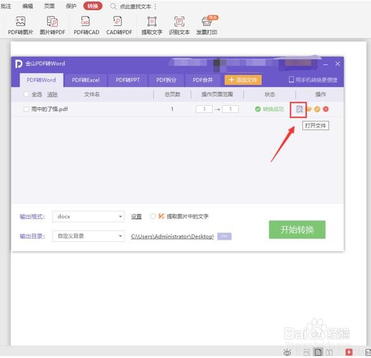Open the more options dots after search box
Viewport: 371px width, 358px height.
(155, 6)
